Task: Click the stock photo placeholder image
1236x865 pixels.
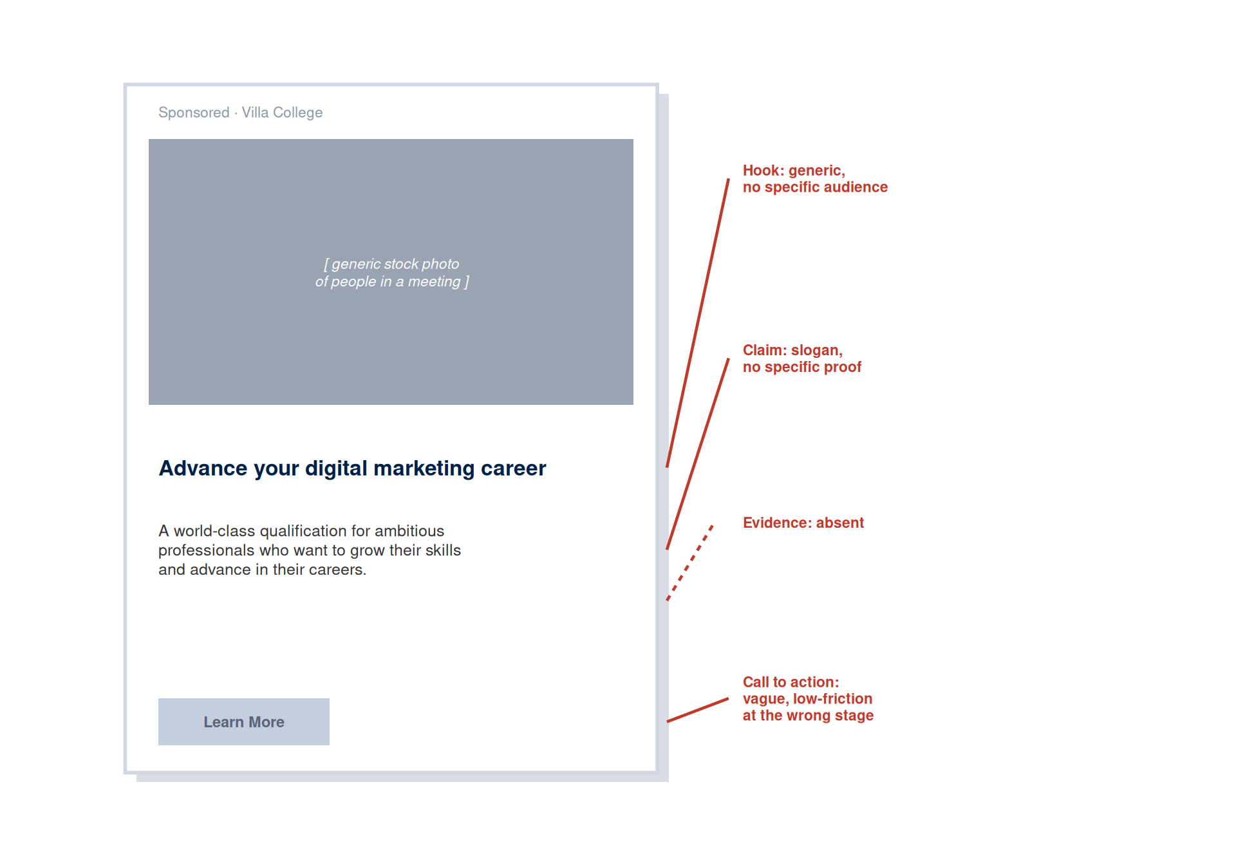Action: tap(391, 272)
